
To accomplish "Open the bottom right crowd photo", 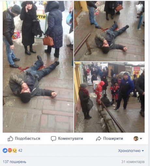I will coord(109,97).
